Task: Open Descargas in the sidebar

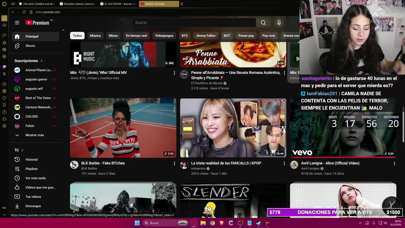Action: pos(35,206)
